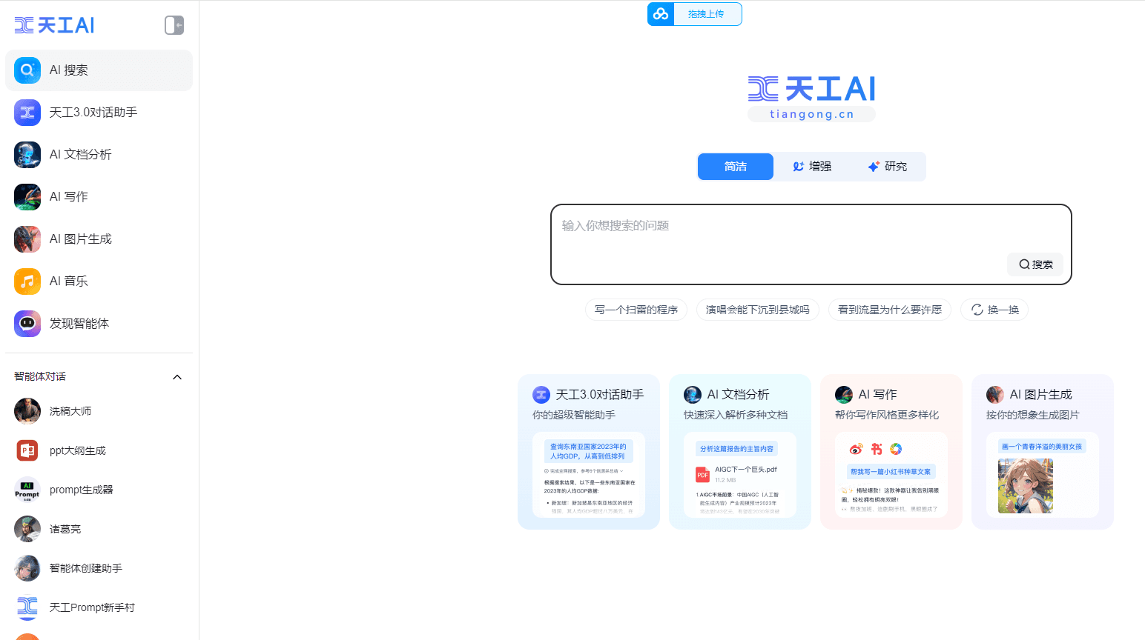Viewport: 1145px width, 640px height.
Task: Open the AI 写作 sidebar icon
Action: coord(27,197)
